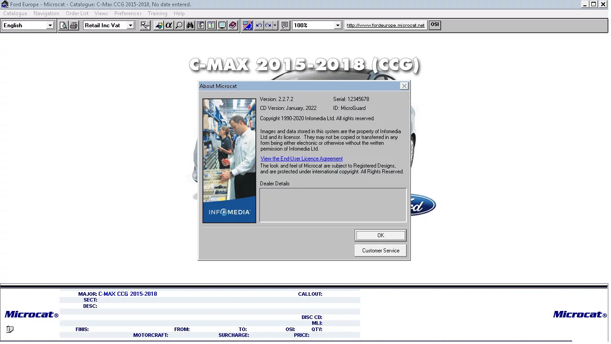Click the undo arrow icon
This screenshot has width=611, height=344.
259,25
